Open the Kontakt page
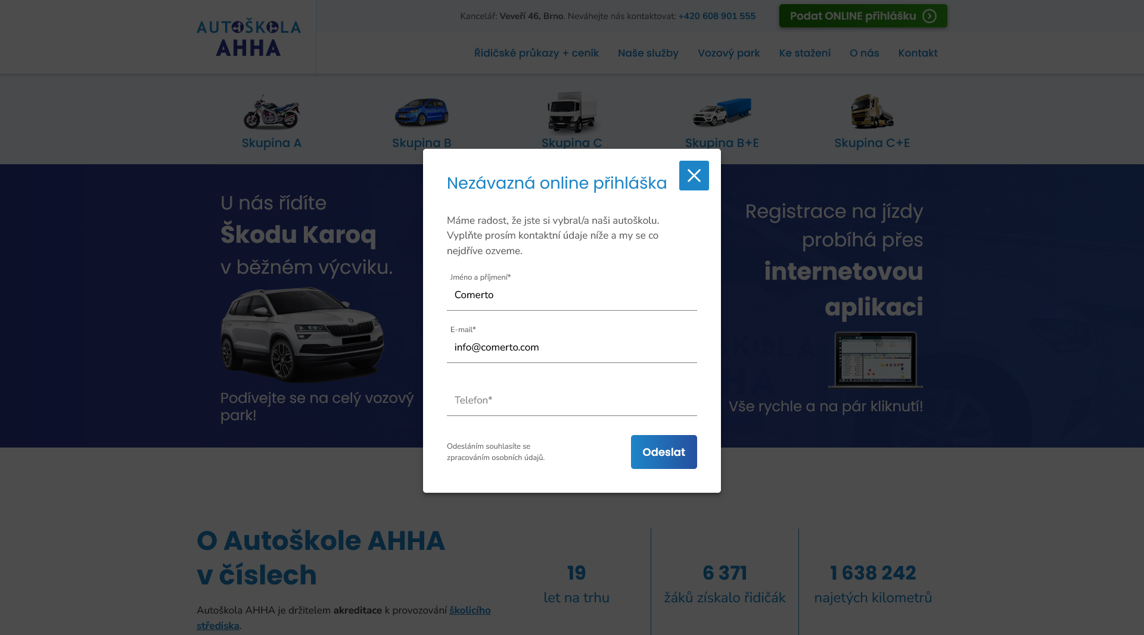1144x635 pixels. pos(918,53)
